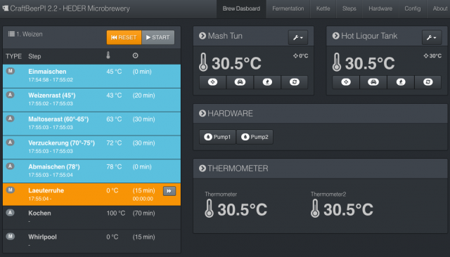Click the Mash Tun 30.5°C reading

pos(236,63)
